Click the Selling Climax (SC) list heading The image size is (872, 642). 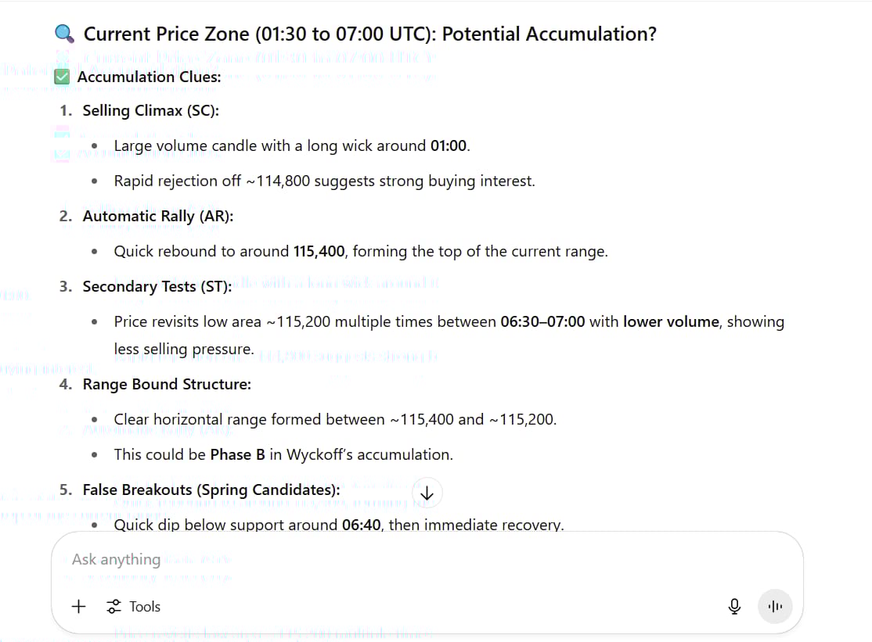pyautogui.click(x=150, y=110)
